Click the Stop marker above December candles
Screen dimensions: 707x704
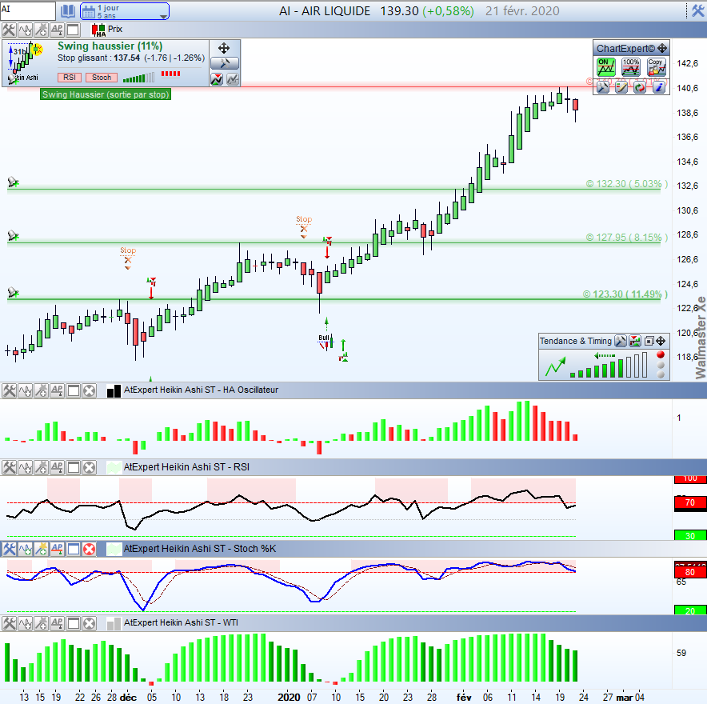tap(128, 258)
